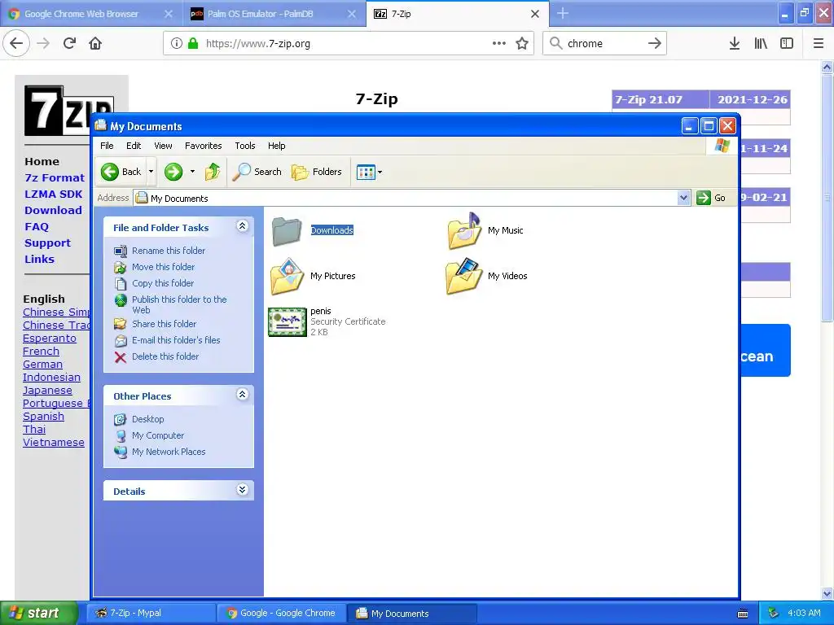
Task: Open page actions three-dots menu
Action: 499,44
